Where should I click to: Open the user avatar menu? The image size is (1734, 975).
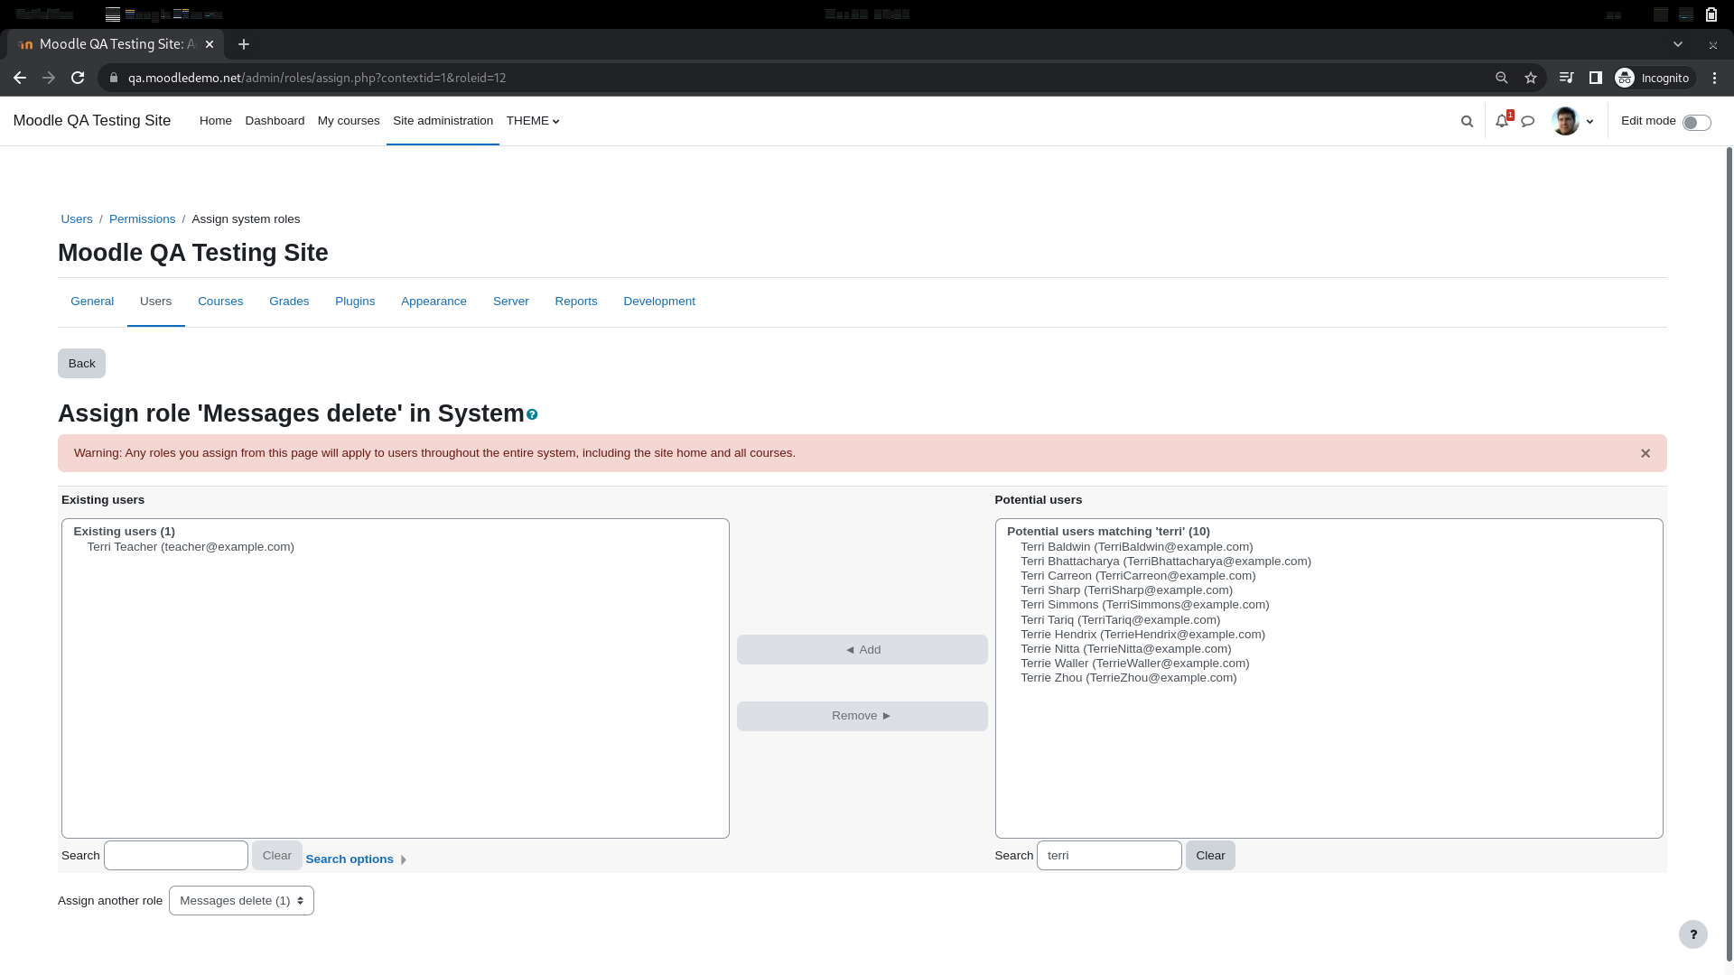[x=1572, y=121]
